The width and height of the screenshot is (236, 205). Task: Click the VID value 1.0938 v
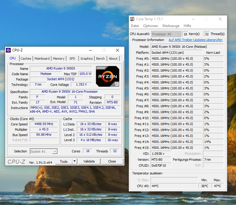161,154
